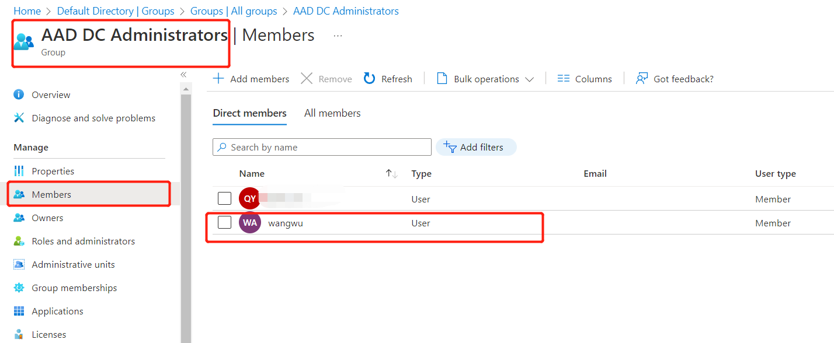Click the Got feedback? label
The image size is (834, 343).
[683, 79]
